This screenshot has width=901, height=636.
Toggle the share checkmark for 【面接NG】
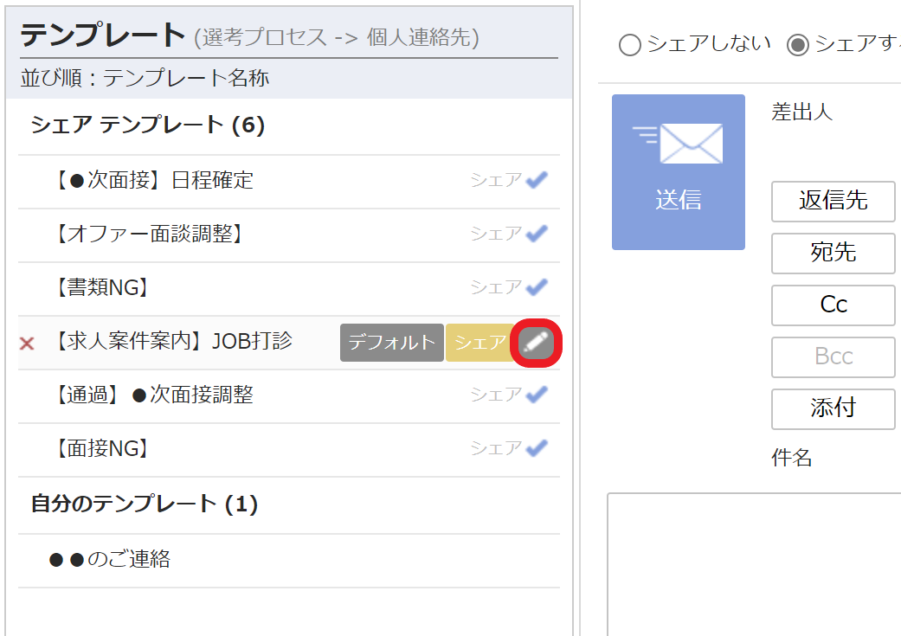coord(537,448)
